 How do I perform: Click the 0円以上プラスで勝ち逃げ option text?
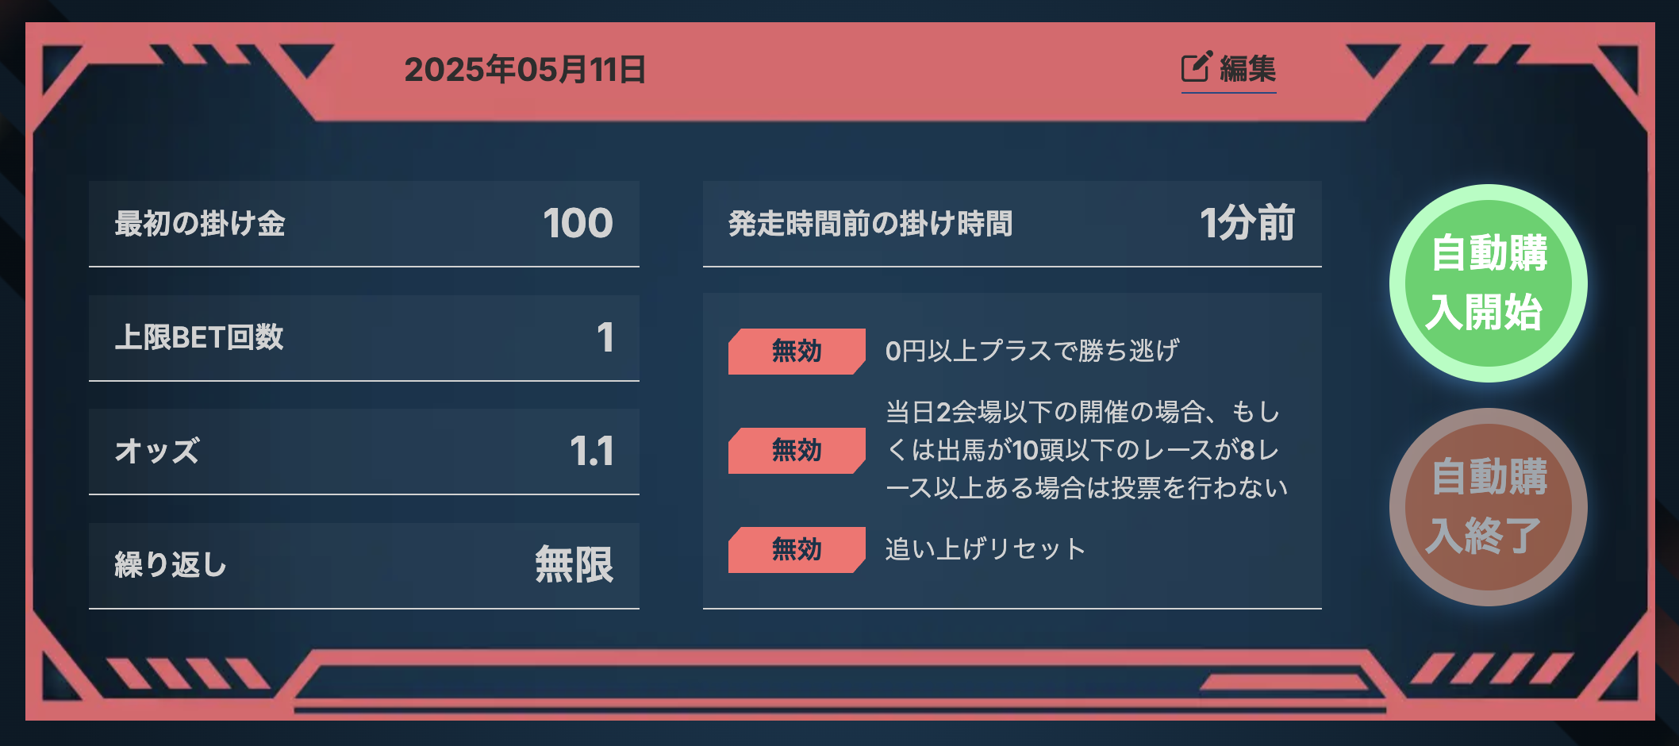pyautogui.click(x=1032, y=351)
